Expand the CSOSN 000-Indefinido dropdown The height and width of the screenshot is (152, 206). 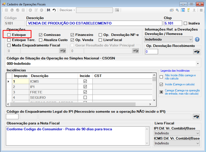point(198,64)
